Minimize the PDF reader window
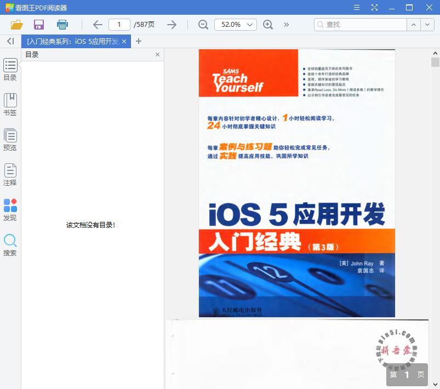Image resolution: width=440 pixels, height=389 pixels. pyautogui.click(x=392, y=8)
